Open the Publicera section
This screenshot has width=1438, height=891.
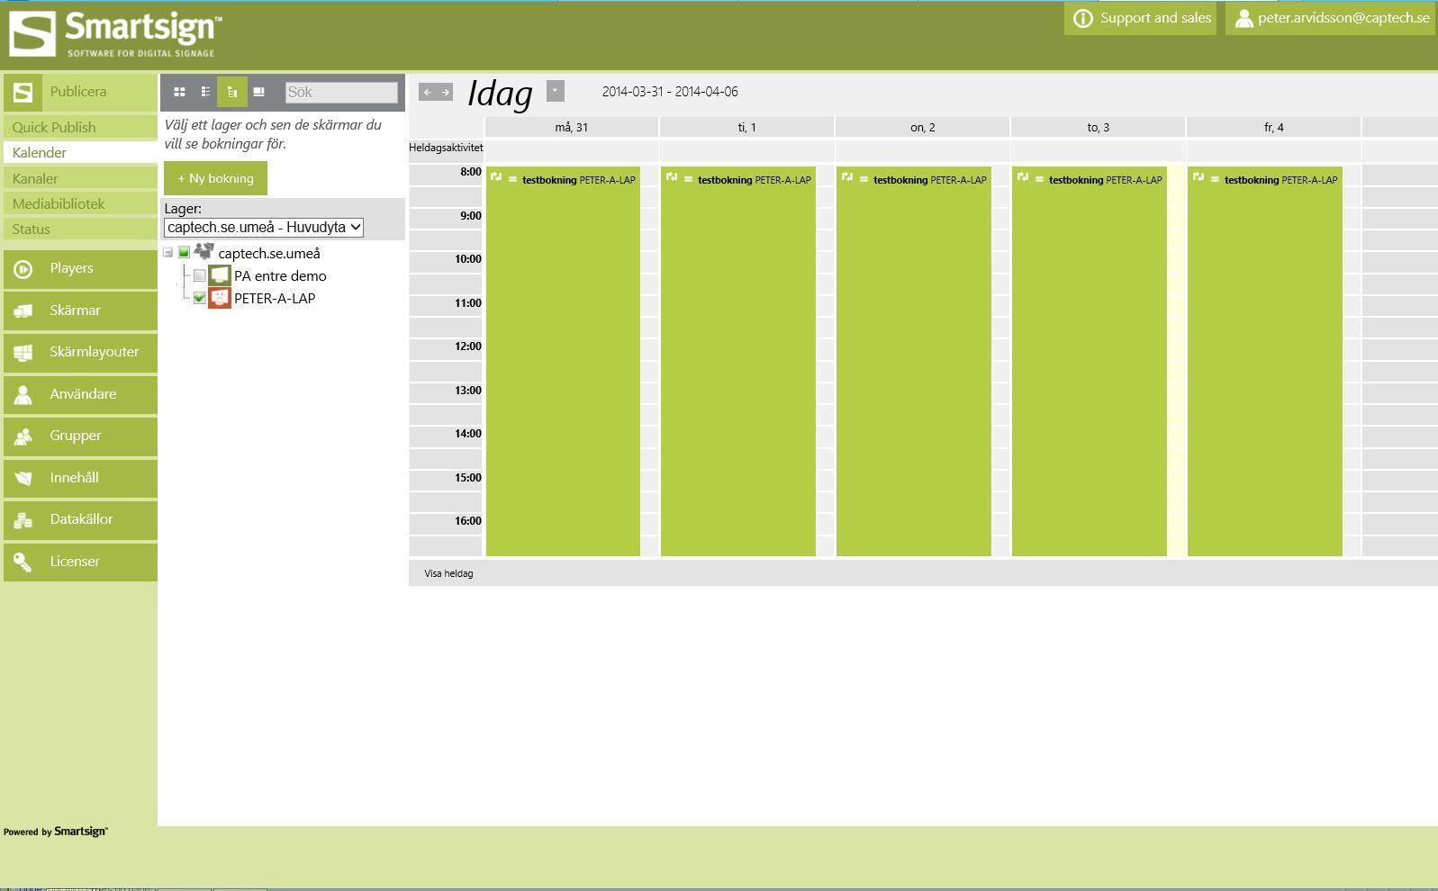pyautogui.click(x=80, y=92)
